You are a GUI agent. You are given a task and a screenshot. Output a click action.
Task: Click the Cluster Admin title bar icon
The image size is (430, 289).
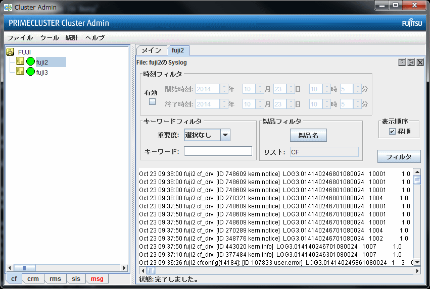(x=8, y=8)
